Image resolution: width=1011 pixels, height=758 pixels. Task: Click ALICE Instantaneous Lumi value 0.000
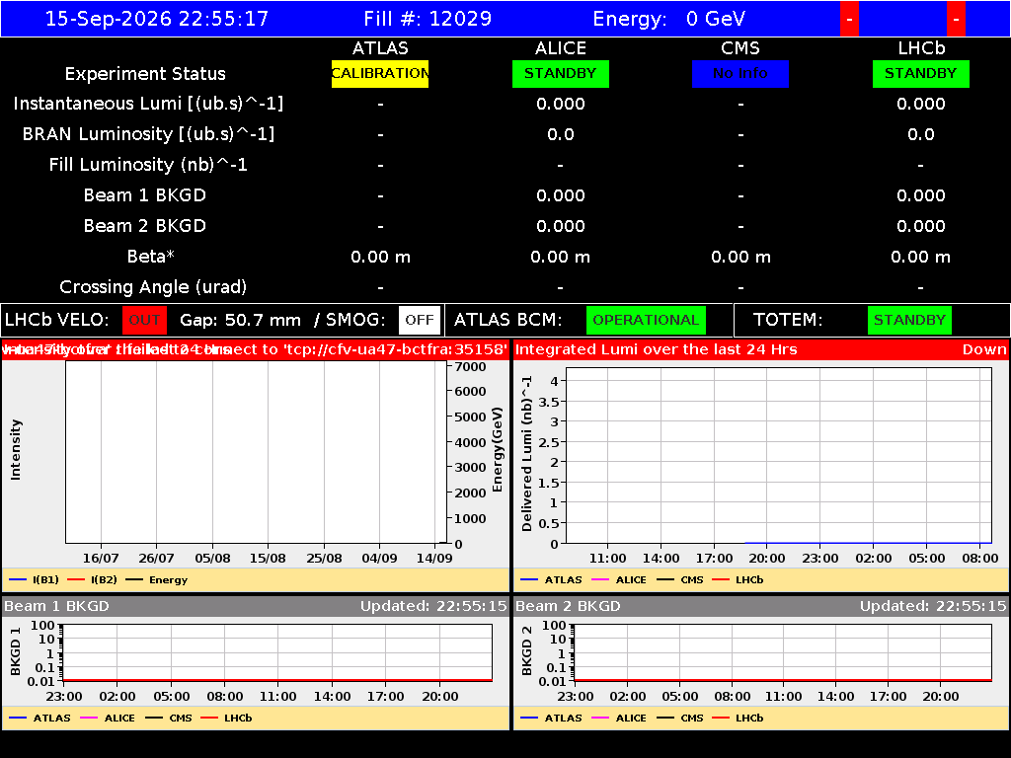pyautogui.click(x=561, y=104)
